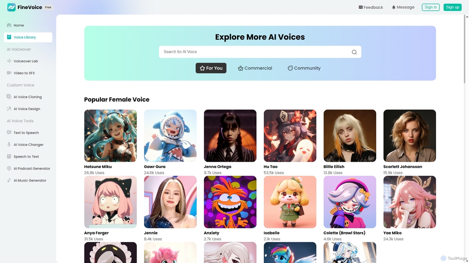This screenshot has height=263, width=469.
Task: Click the Sign up button
Action: (453, 7)
